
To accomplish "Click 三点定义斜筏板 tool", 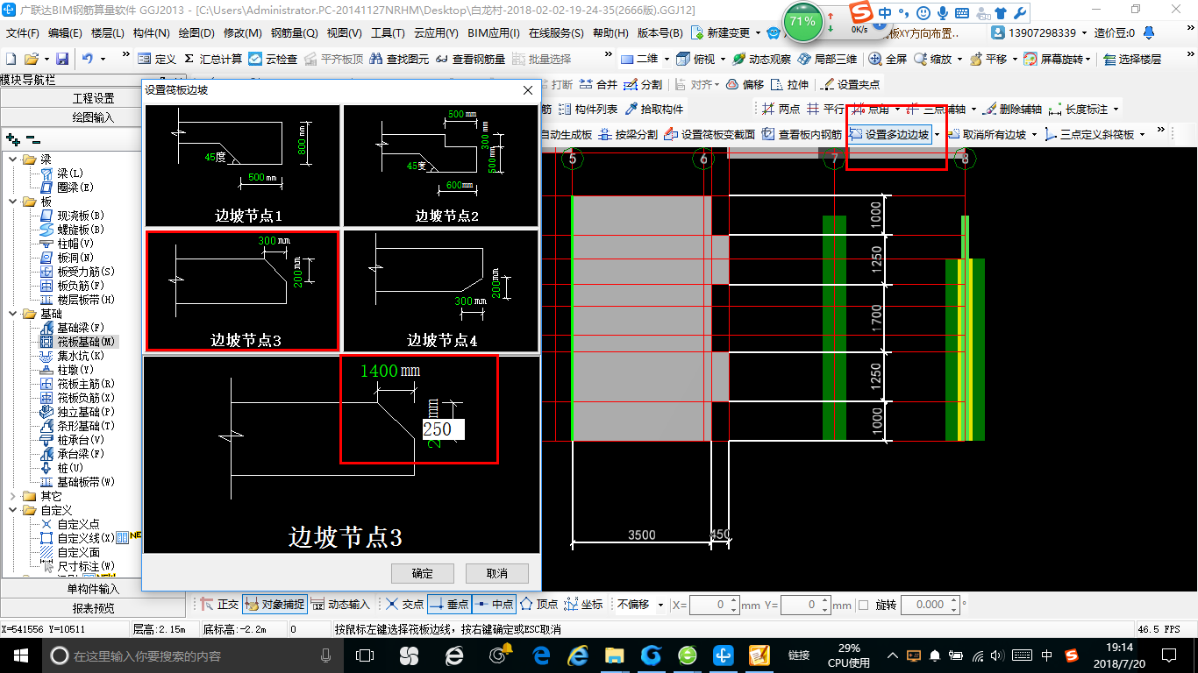I will coord(1089,134).
